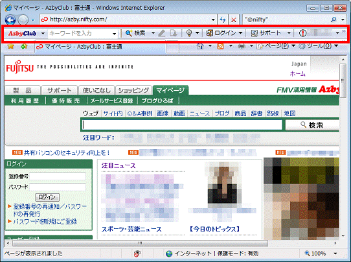Click the AzbyClub toolbar logo
351x262 pixels.
[x=23, y=33]
